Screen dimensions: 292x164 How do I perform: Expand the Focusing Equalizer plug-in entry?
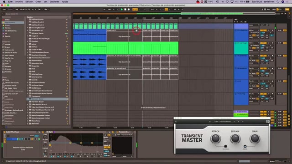[x=27, y=28]
